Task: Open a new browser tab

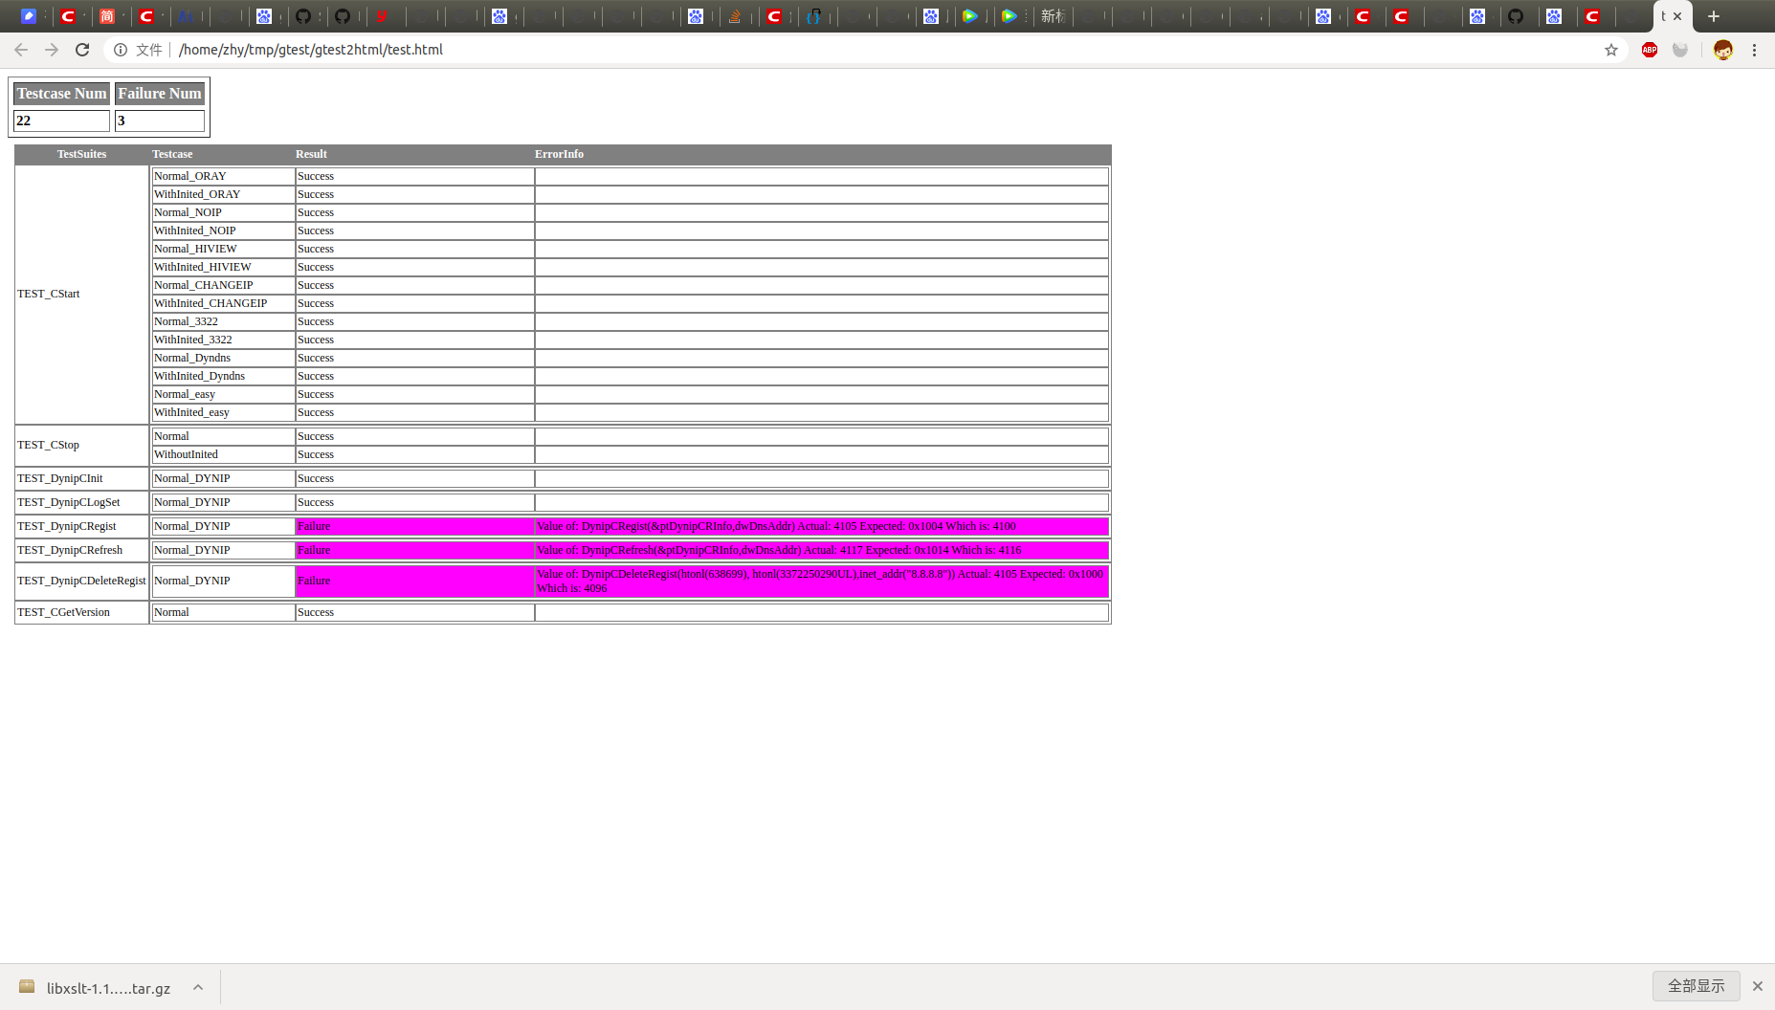Action: coord(1714,16)
